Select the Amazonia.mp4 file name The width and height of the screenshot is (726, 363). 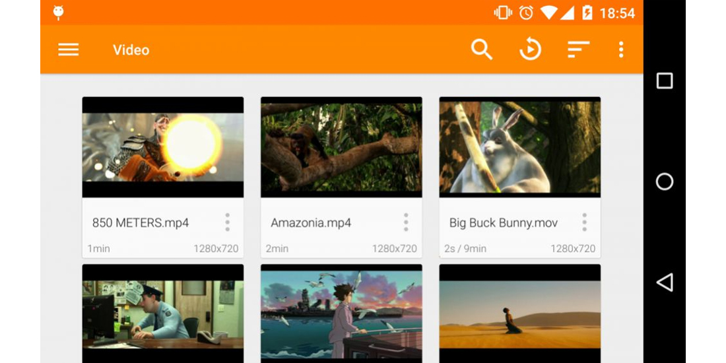[x=311, y=222]
